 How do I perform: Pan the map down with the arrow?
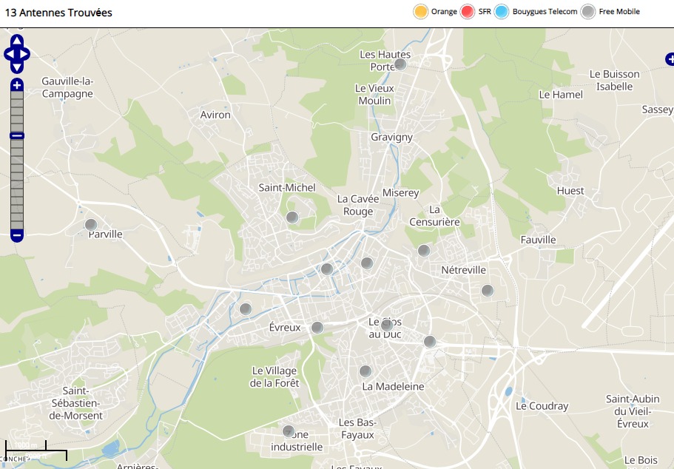(17, 67)
